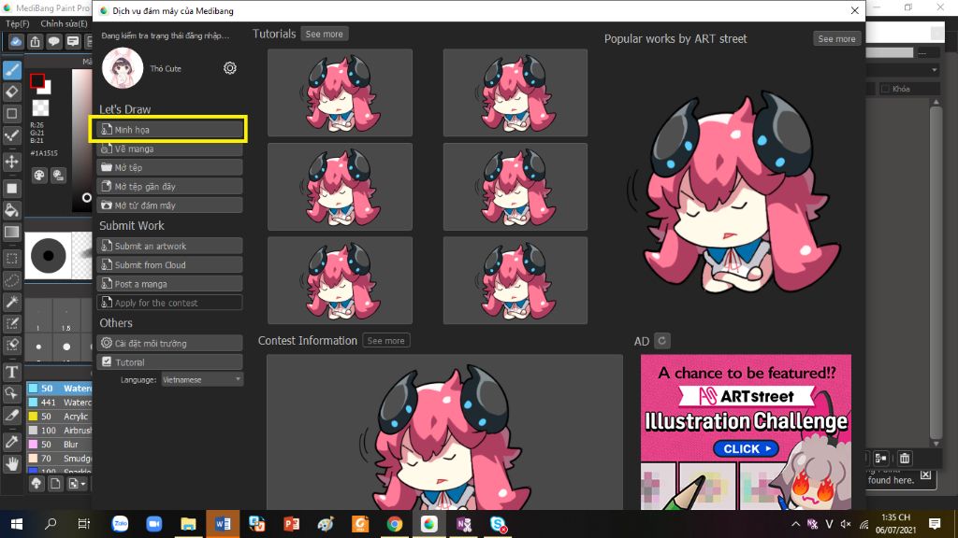958x538 pixels.
Task: Download cloud brushes icon below brush list
Action: tap(36, 484)
